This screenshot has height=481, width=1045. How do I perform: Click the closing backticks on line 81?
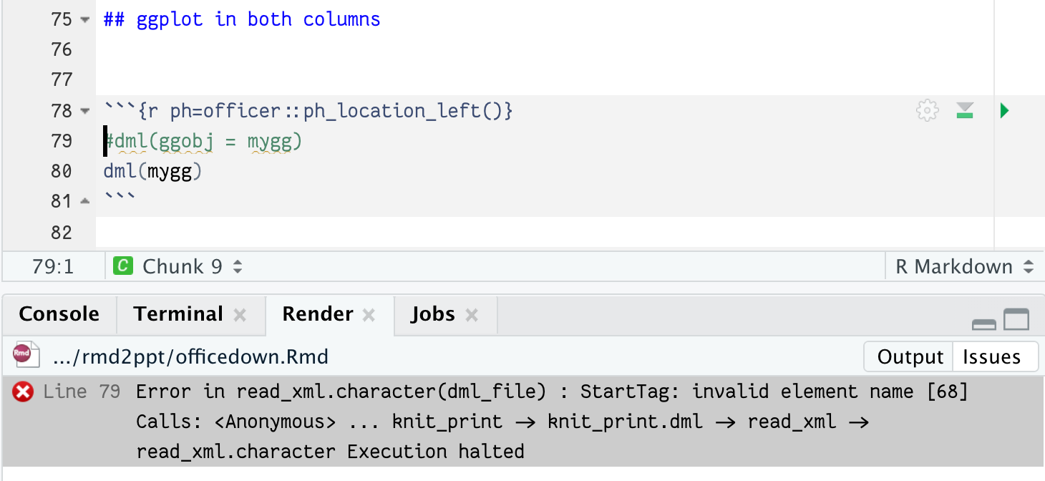pos(120,198)
